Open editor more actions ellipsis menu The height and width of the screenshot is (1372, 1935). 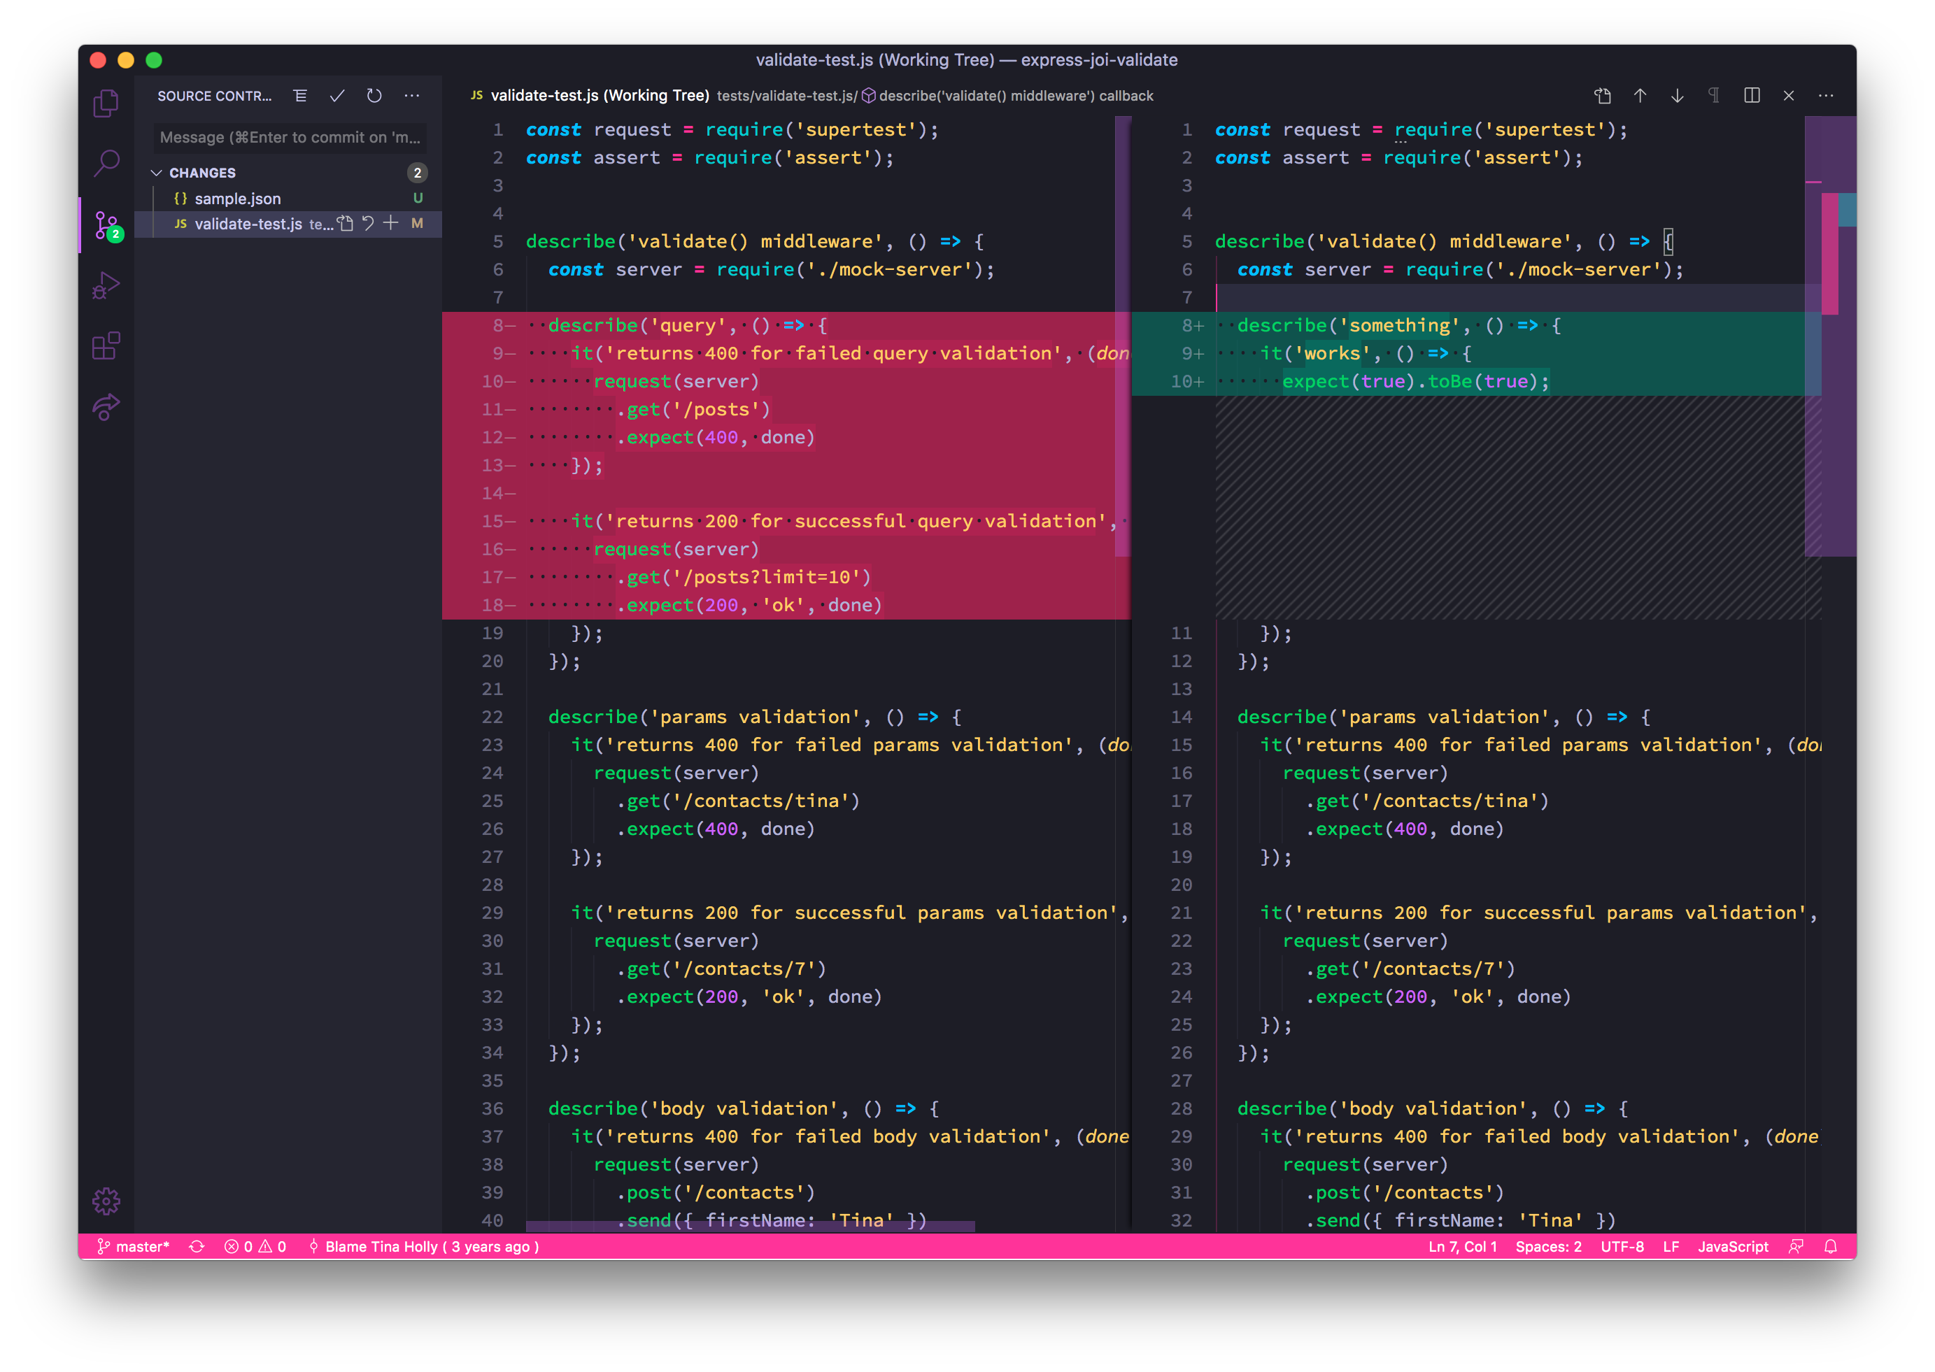pyautogui.click(x=1826, y=96)
